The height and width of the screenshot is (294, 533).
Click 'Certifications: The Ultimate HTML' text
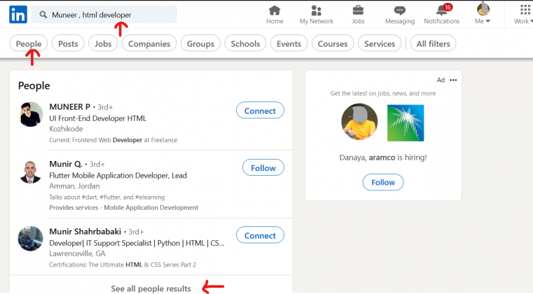pos(123,265)
